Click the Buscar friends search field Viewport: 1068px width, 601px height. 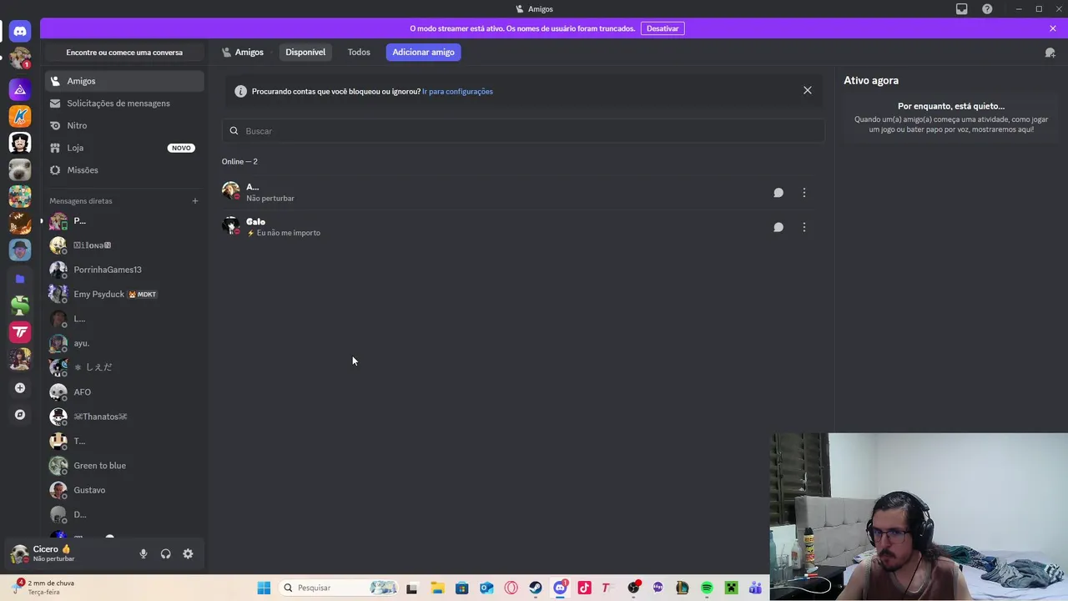(523, 131)
